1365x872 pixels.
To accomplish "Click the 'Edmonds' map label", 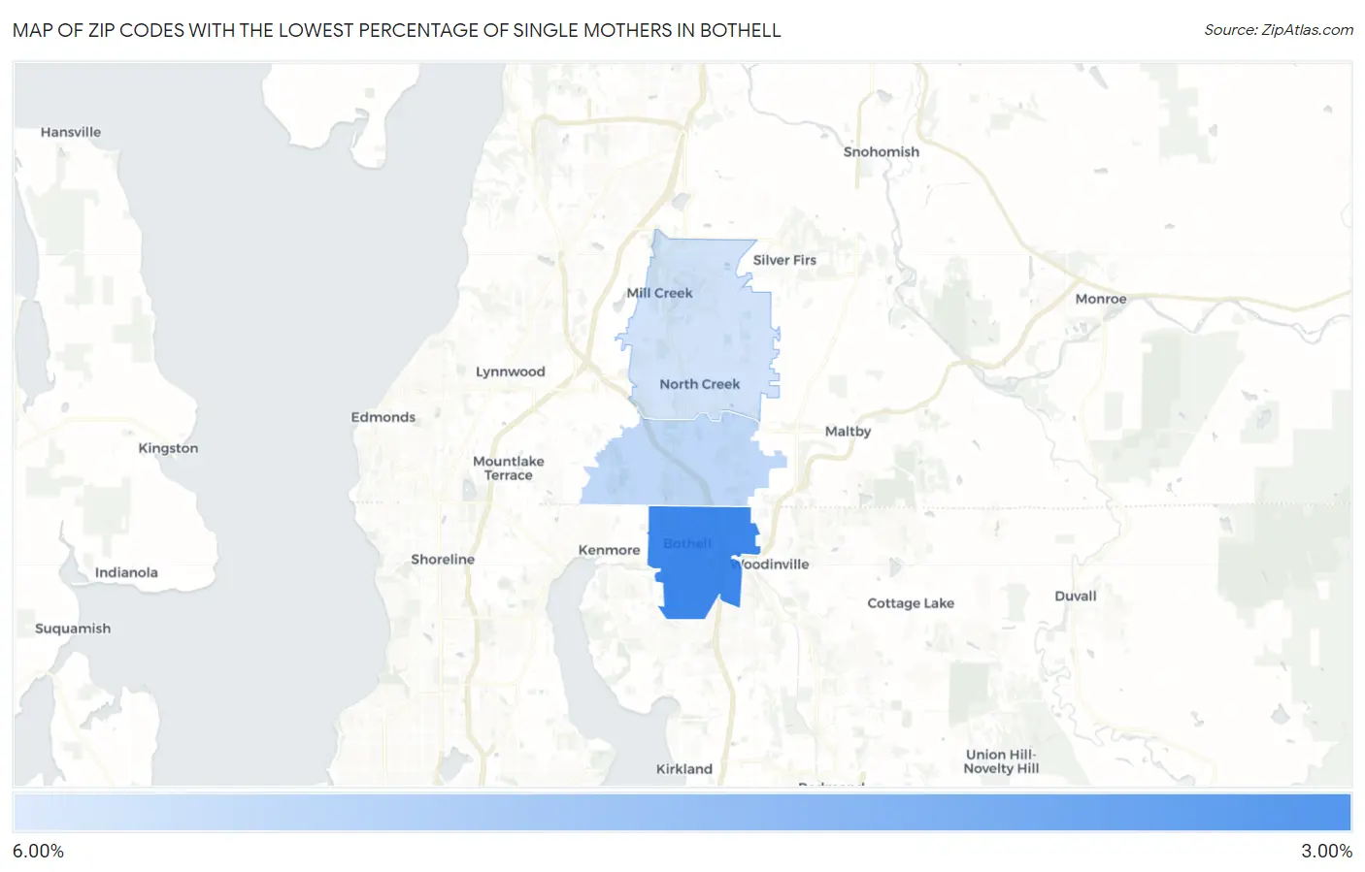I will [x=383, y=417].
